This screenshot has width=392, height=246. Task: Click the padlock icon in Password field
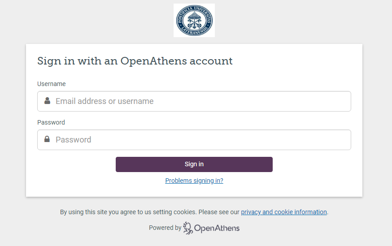[47, 139]
